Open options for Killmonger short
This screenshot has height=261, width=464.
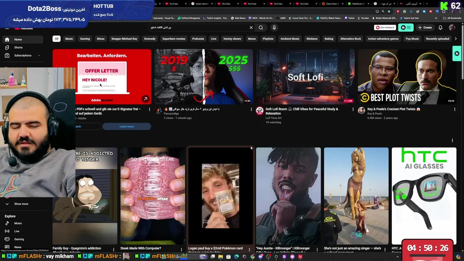(317, 249)
